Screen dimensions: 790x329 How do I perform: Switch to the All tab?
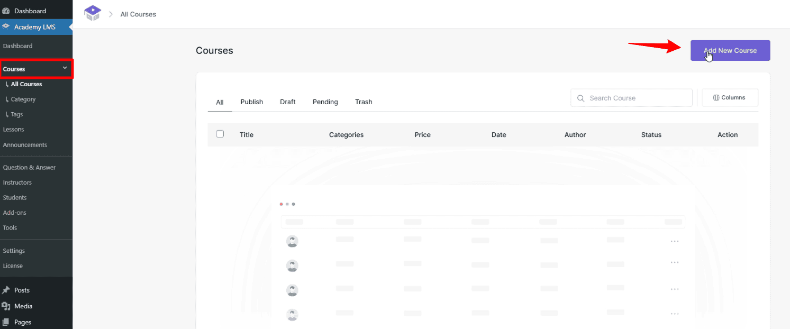pos(220,102)
